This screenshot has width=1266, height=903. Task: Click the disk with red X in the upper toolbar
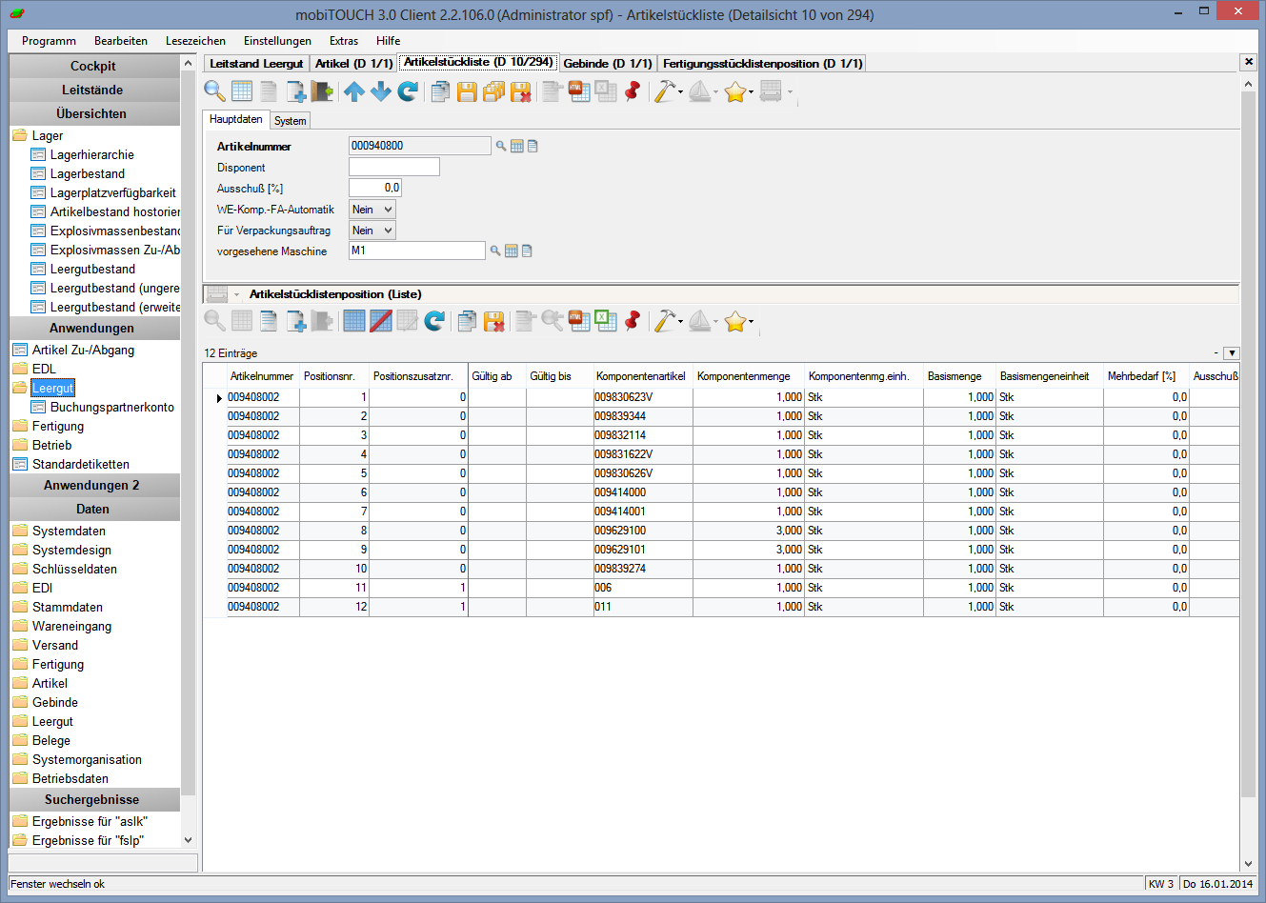[520, 91]
